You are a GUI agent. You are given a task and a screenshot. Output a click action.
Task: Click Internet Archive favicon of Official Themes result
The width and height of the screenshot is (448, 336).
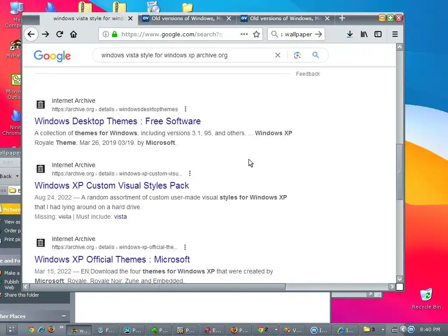click(x=41, y=243)
